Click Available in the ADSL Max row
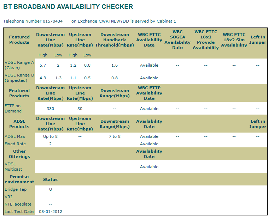This screenshot has width=280, height=220. [x=149, y=136]
